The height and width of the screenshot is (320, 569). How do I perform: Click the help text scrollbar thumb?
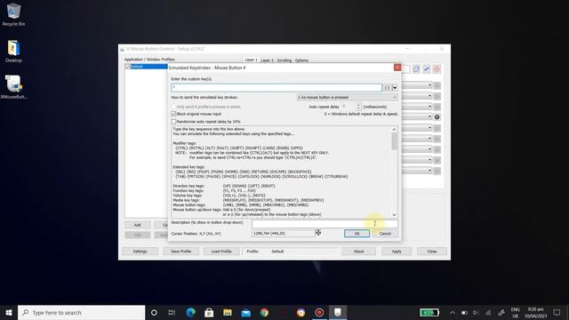394,141
